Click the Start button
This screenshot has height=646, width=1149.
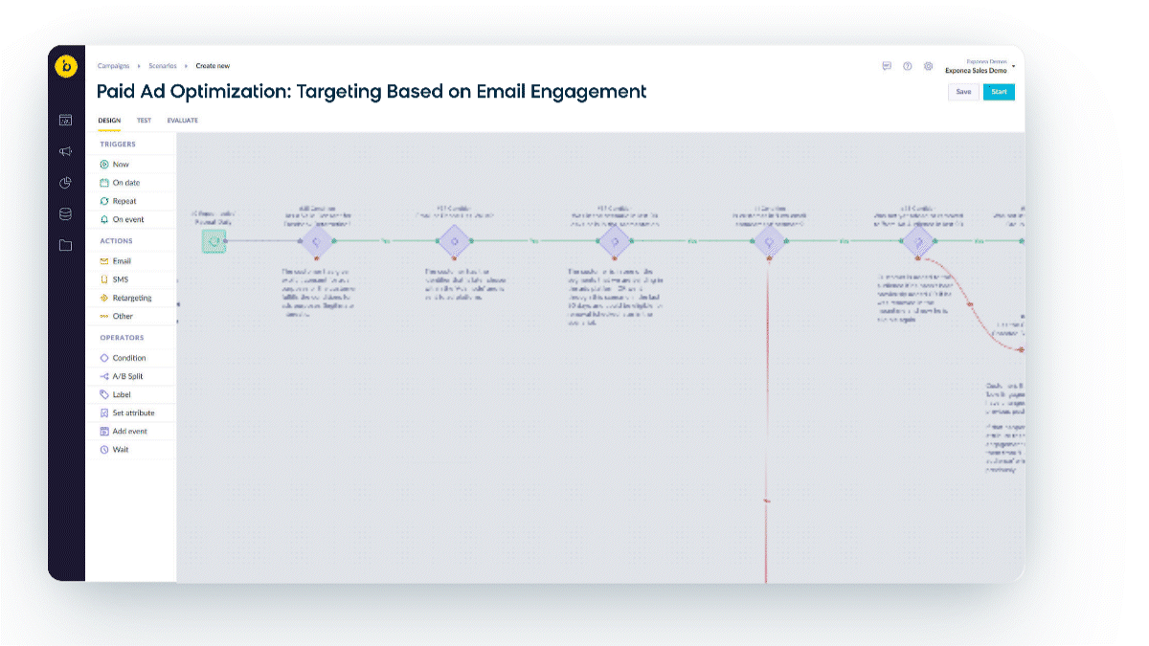click(x=999, y=92)
